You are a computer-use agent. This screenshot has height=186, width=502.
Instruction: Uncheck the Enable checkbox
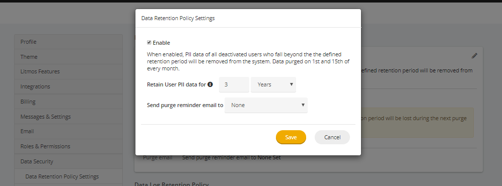[x=149, y=43]
